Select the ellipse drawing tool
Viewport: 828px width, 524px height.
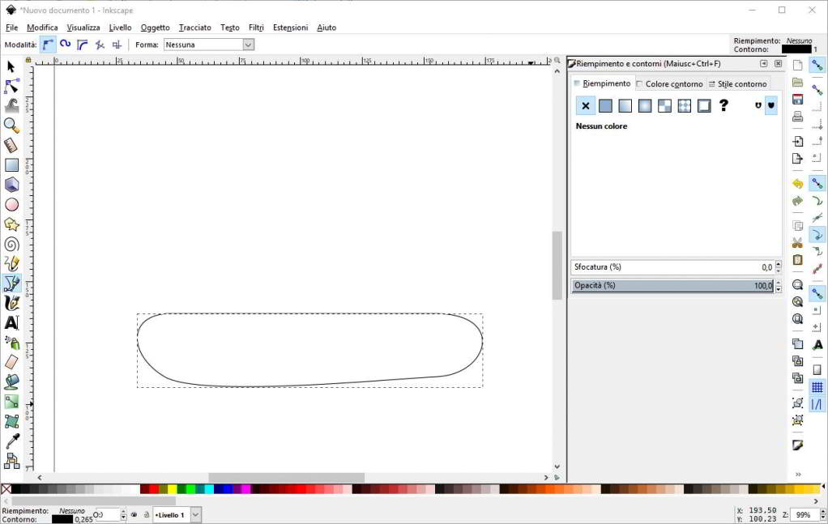11,205
